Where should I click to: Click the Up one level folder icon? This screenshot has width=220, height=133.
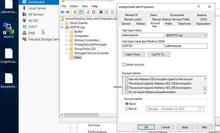[x=75, y=12]
